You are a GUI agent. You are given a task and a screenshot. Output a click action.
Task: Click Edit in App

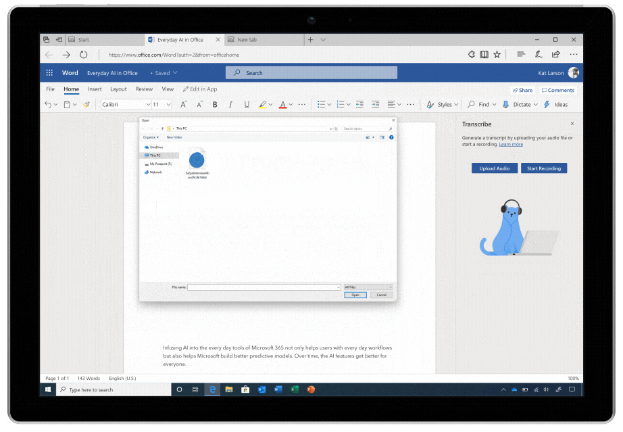200,89
